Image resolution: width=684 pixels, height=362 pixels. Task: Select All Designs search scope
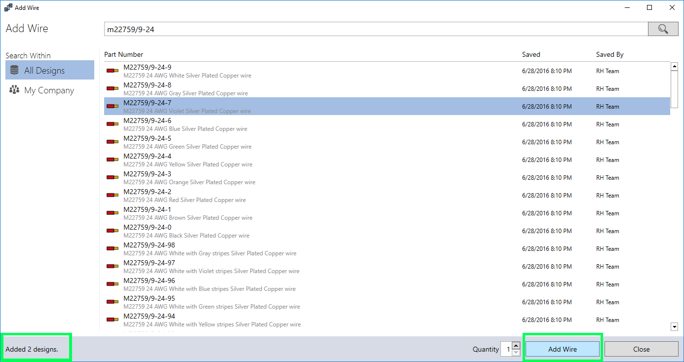tap(50, 70)
